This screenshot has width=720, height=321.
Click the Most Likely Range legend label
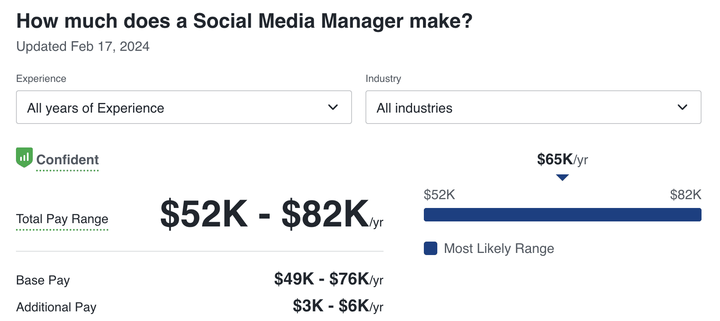coord(499,249)
